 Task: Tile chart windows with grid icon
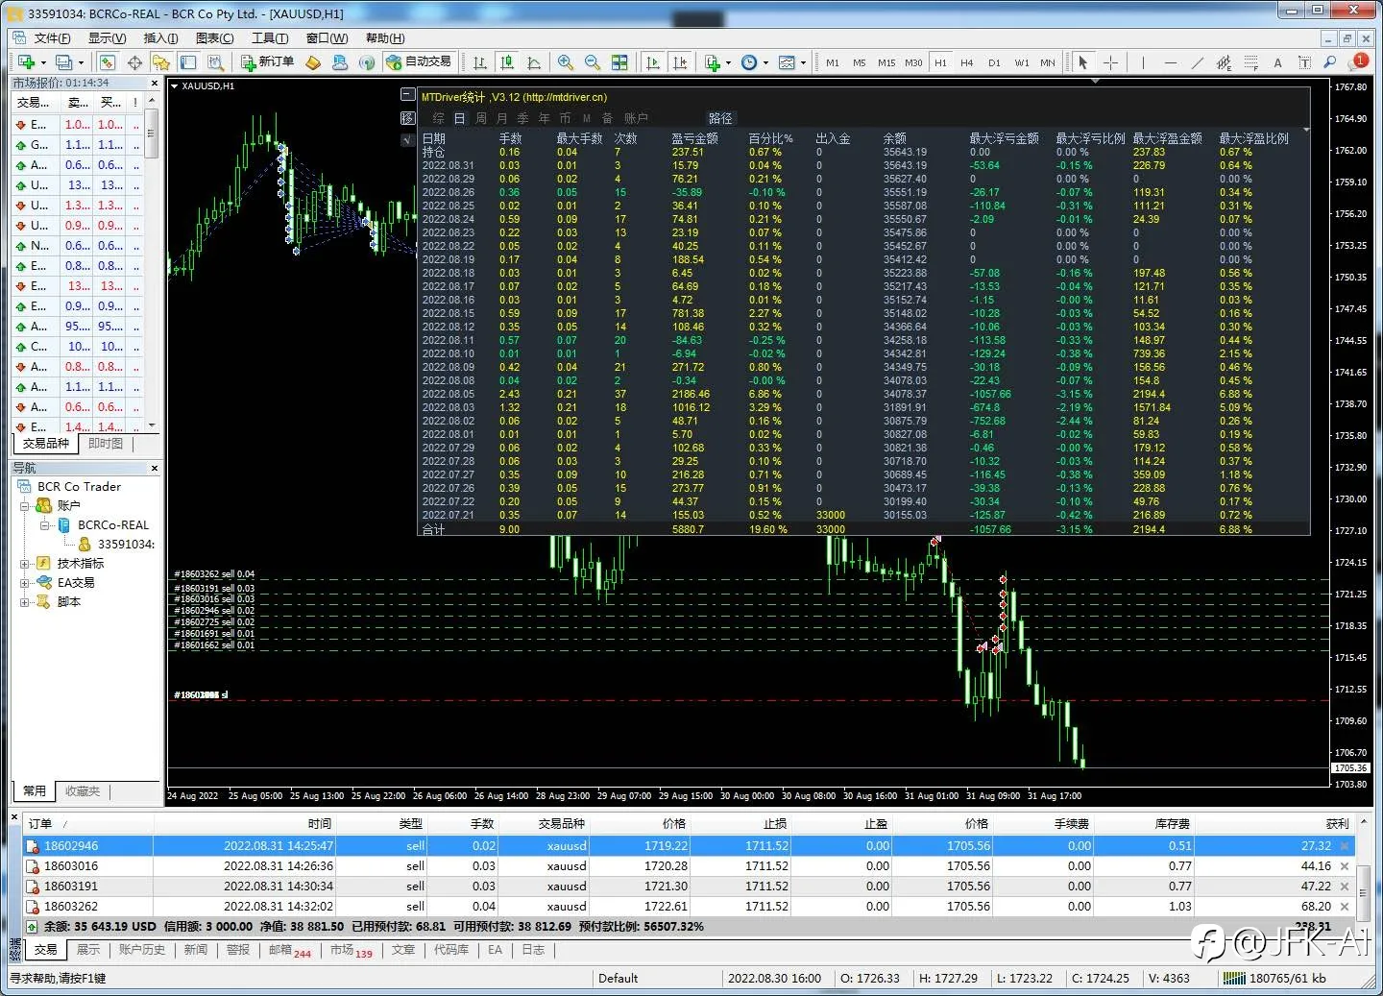[619, 62]
